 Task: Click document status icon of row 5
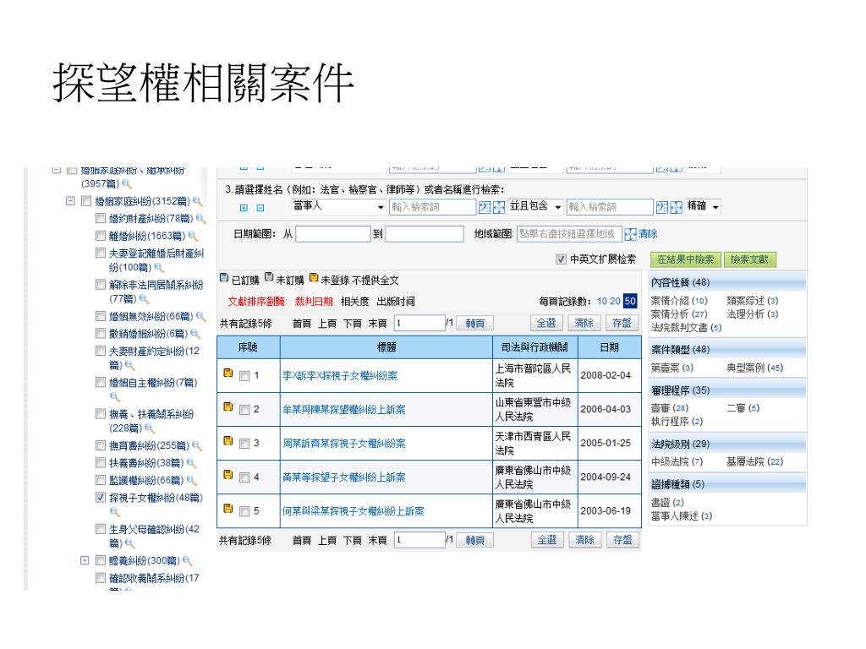tap(228, 508)
